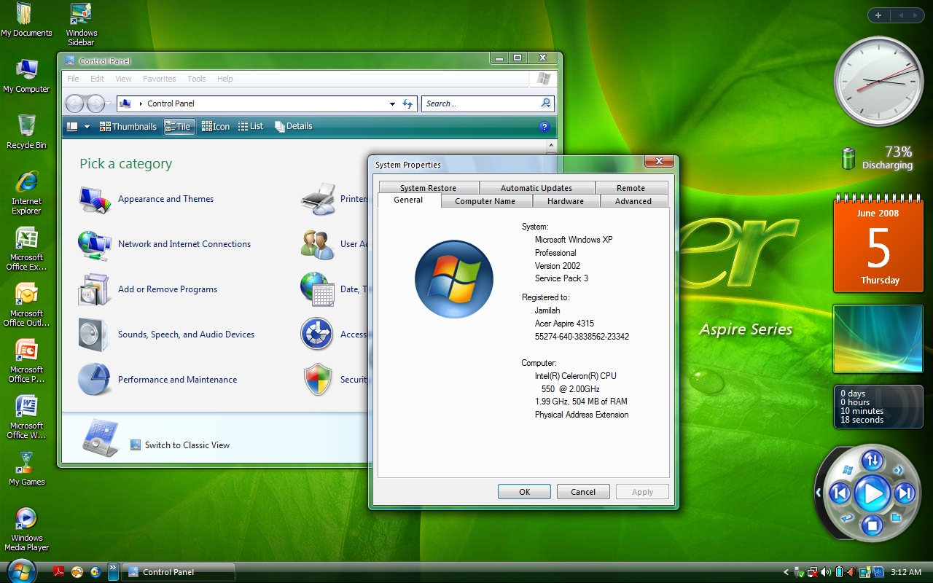Open the Favorites menu
Viewport: 933px width, 583px height.
click(159, 79)
